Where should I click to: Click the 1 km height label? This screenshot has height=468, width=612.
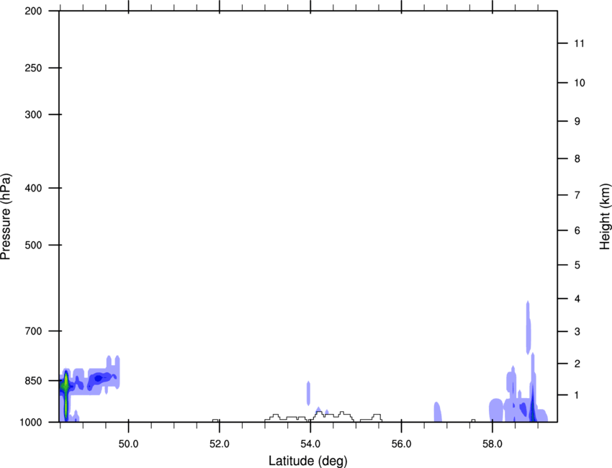tap(577, 395)
